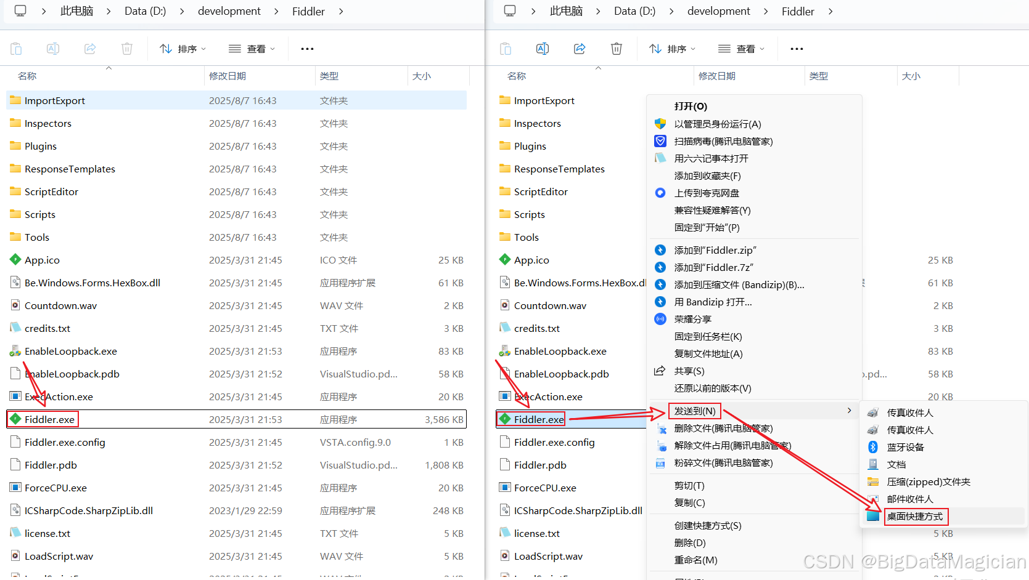Click the Fiddler.exe green diamond icon in left window

(x=15, y=419)
